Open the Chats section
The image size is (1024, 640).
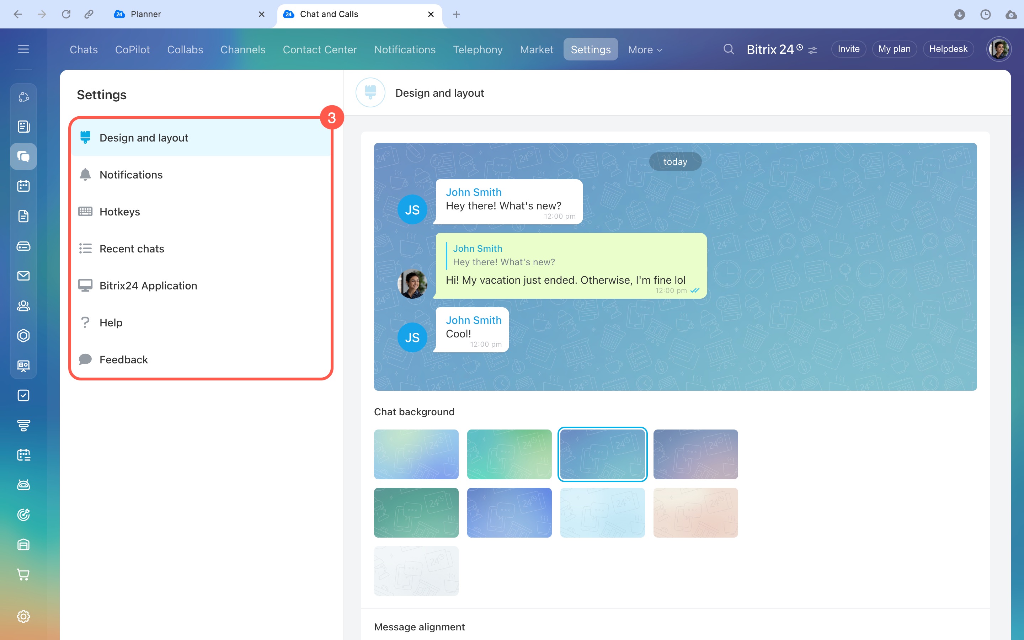pos(84,49)
